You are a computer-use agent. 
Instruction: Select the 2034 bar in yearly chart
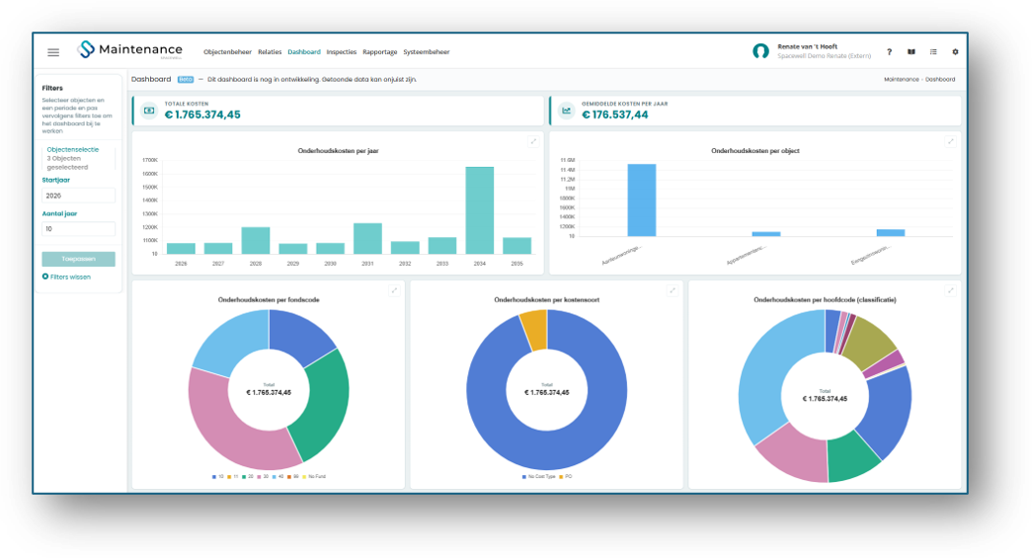point(480,210)
